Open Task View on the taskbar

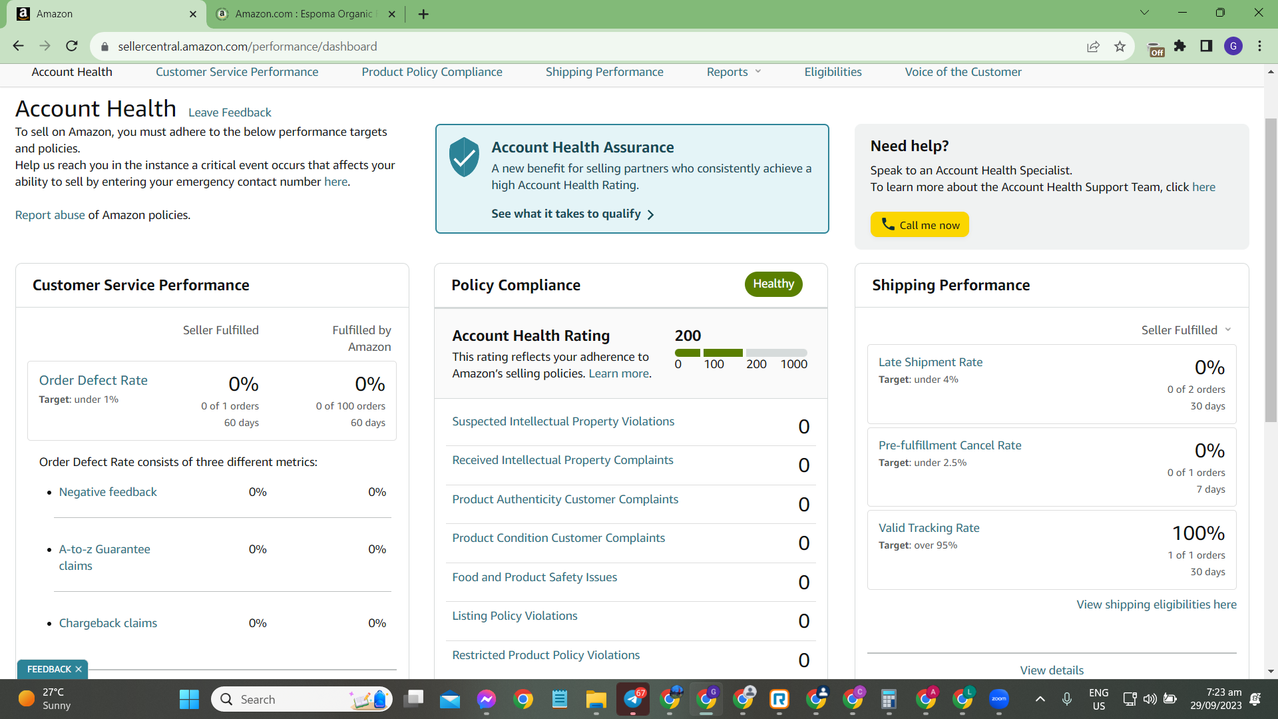point(413,699)
